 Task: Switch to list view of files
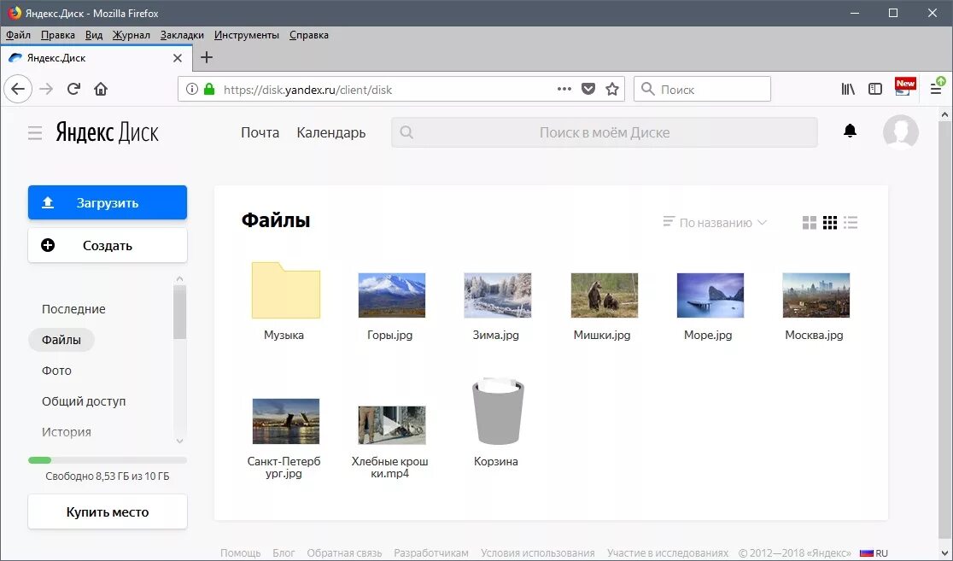coord(850,222)
